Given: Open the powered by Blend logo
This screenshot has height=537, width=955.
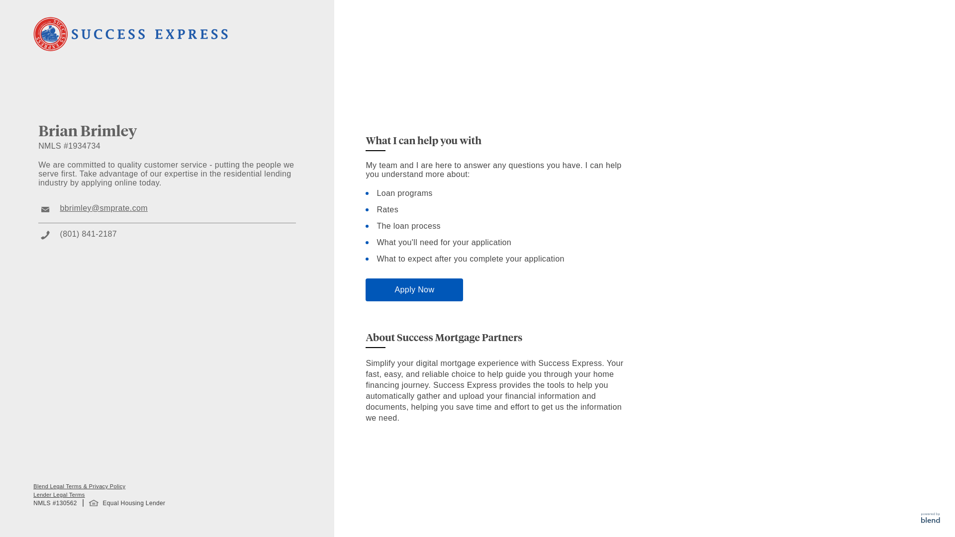Looking at the screenshot, I should click(x=930, y=518).
